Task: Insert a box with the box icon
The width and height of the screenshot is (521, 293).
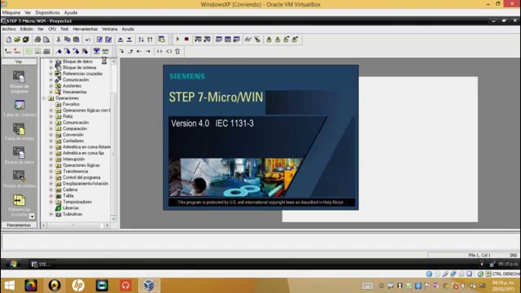Action: point(177,51)
